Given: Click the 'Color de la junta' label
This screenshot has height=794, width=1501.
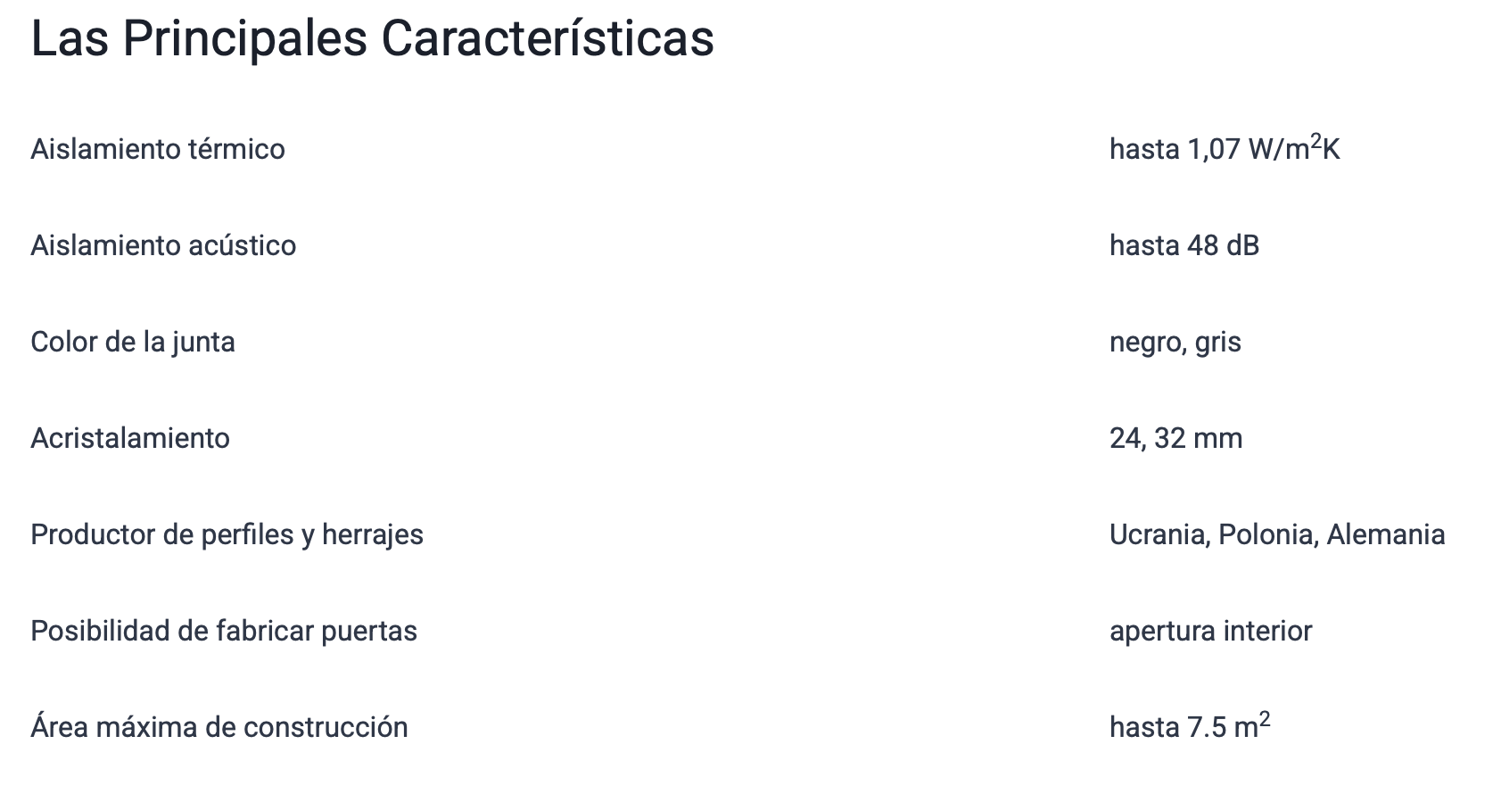Looking at the screenshot, I should pyautogui.click(x=133, y=342).
